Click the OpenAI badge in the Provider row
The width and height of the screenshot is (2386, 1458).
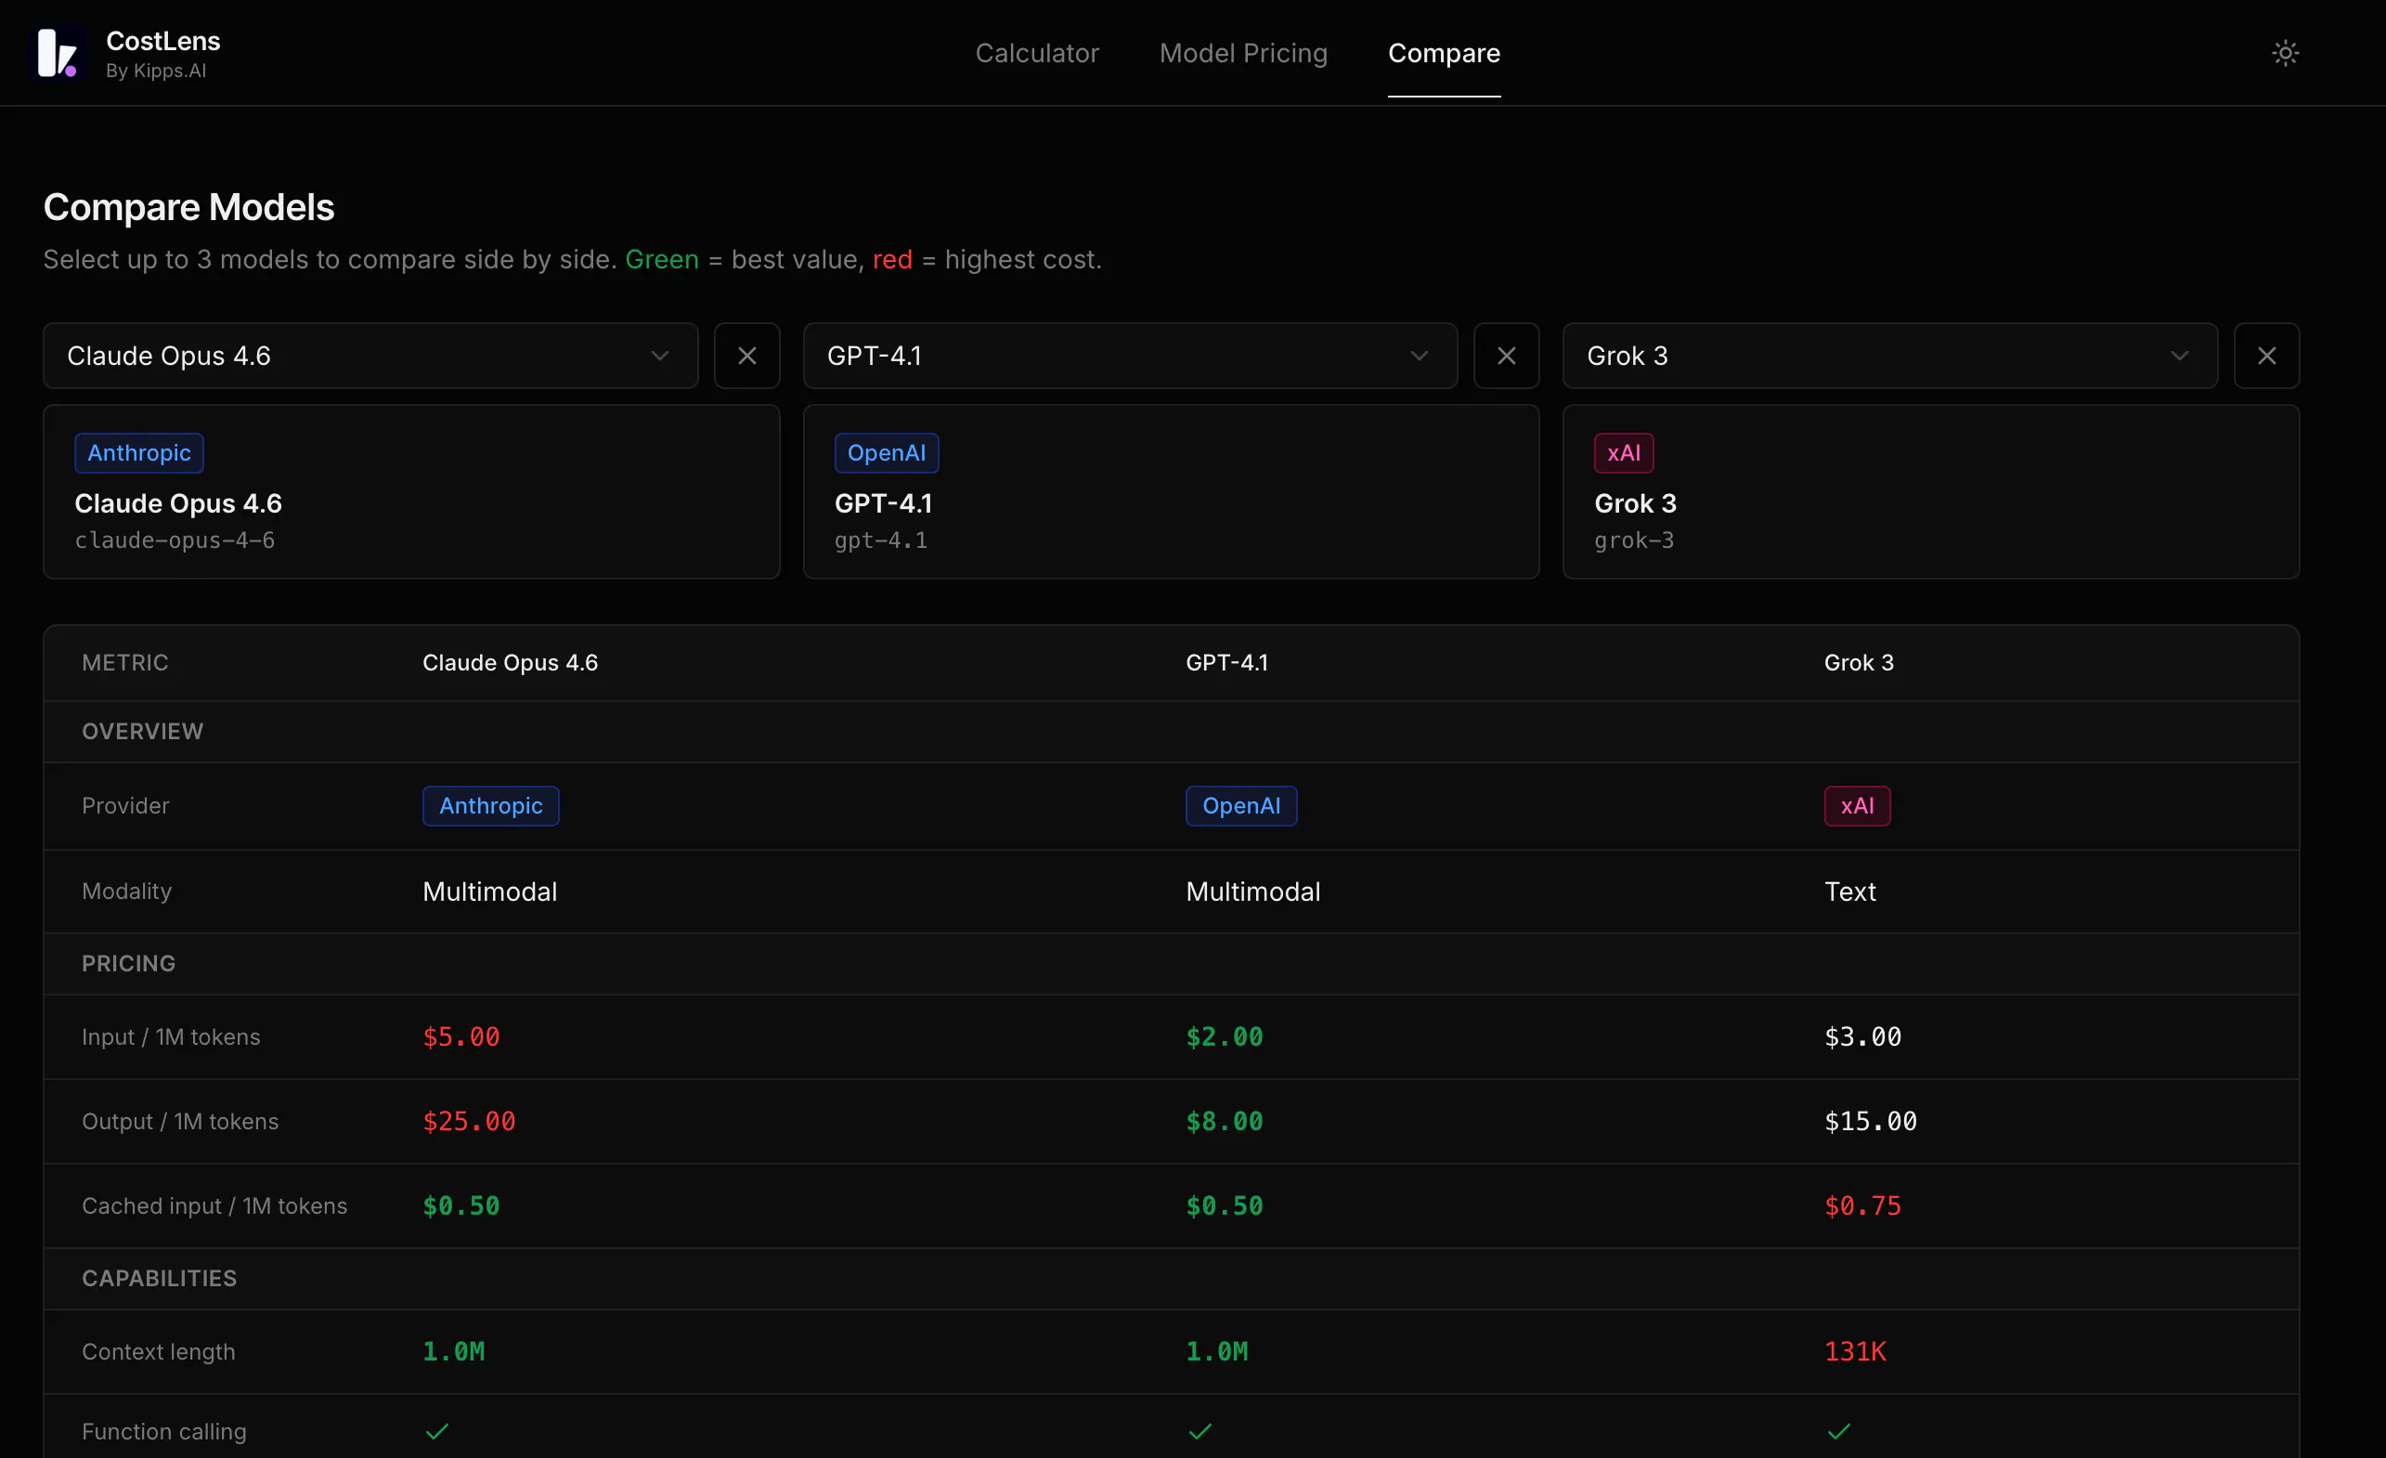coord(1240,805)
